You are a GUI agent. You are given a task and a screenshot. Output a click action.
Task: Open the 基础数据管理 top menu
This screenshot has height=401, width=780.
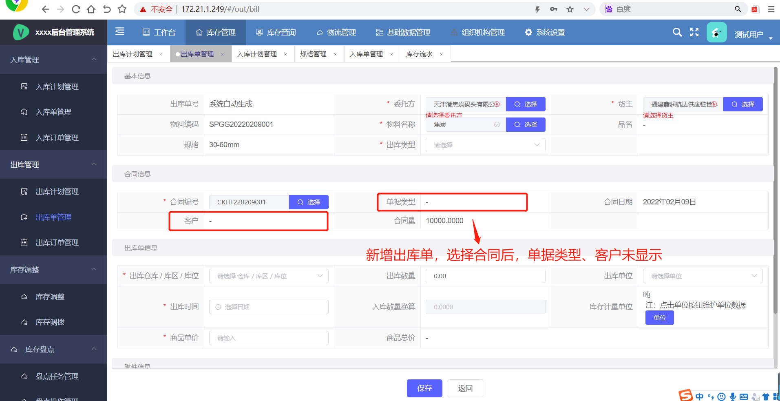coord(403,32)
